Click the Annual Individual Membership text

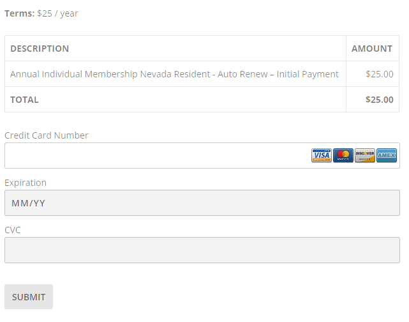pos(74,74)
